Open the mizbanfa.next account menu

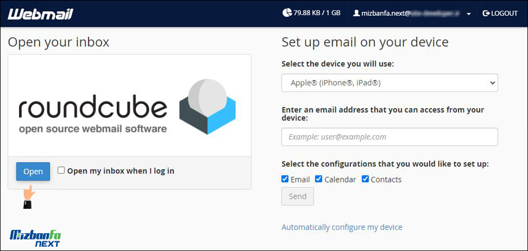[411, 14]
